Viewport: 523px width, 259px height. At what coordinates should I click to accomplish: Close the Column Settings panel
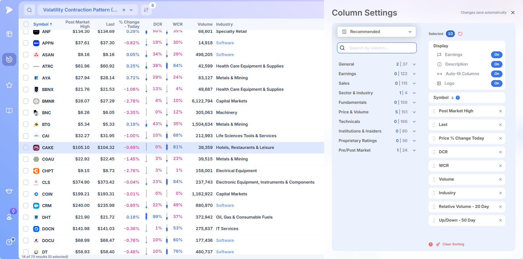coord(513,13)
